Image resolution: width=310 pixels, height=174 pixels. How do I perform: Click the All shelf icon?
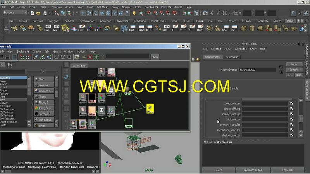coord(166,28)
